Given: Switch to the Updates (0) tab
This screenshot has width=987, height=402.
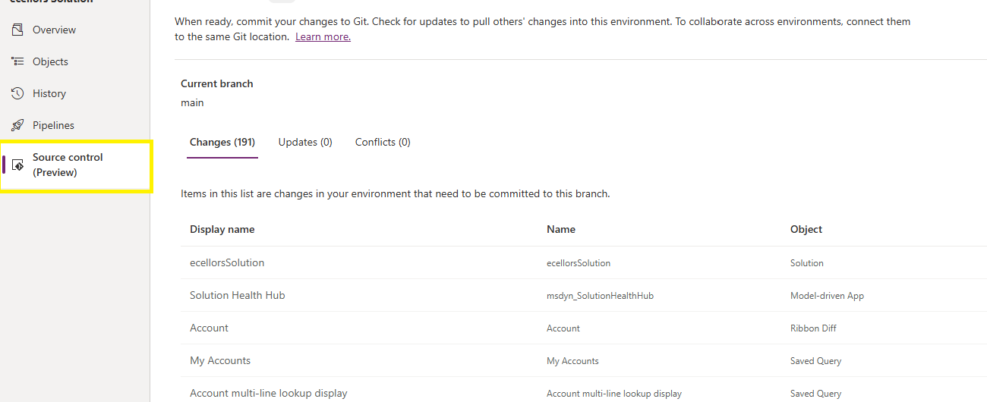Looking at the screenshot, I should pos(305,142).
